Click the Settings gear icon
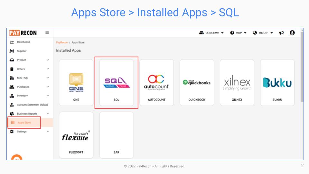The width and height of the screenshot is (309, 174). tap(12, 131)
